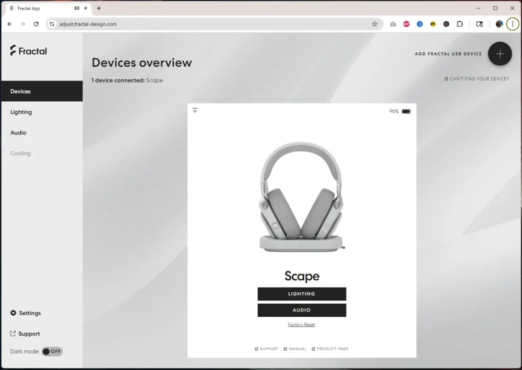The height and width of the screenshot is (370, 522).
Task: Click the Scape headset image
Action: (302, 197)
